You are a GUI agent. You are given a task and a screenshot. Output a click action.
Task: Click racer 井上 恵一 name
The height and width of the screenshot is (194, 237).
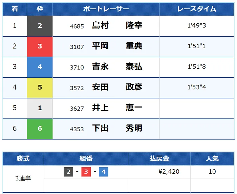pos(117,108)
